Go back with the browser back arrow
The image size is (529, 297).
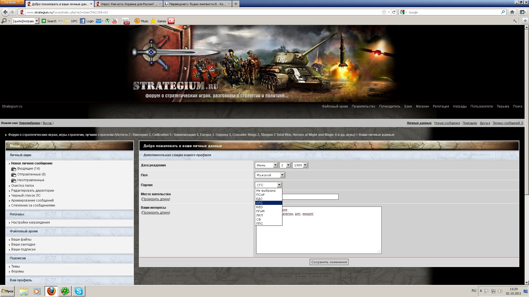pos(5,12)
